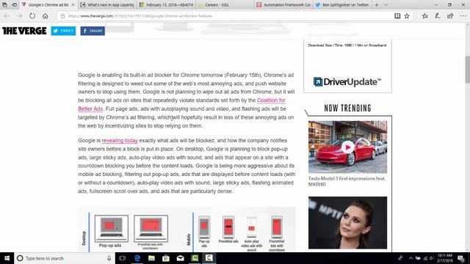This screenshot has height=264, width=470.
Task: Close the Google's Chrome ad blocker tab
Action: [73, 5]
